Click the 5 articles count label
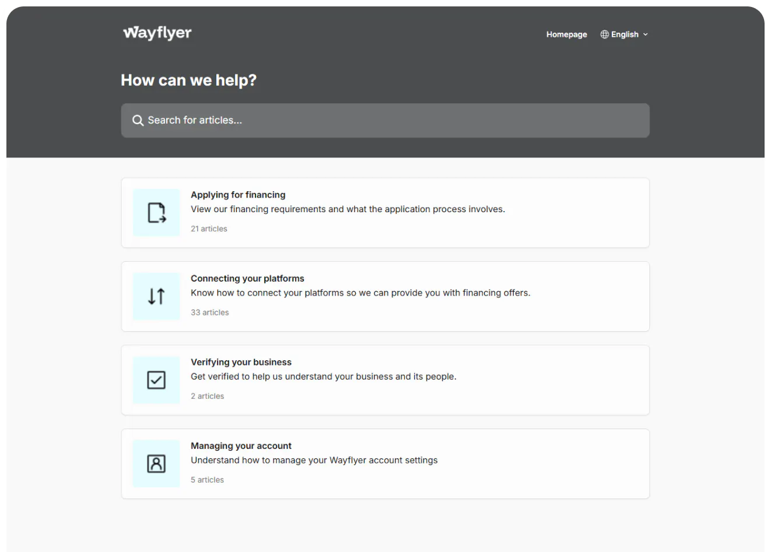The image size is (771, 552). [207, 480]
